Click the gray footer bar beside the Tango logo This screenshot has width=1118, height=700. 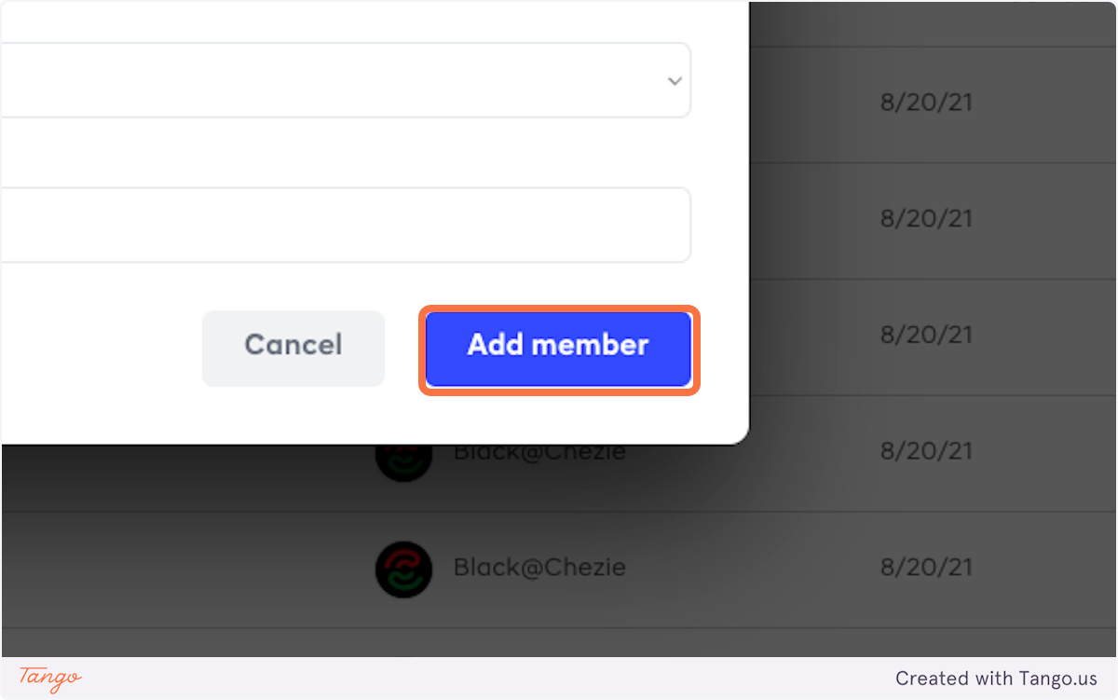click(x=466, y=679)
